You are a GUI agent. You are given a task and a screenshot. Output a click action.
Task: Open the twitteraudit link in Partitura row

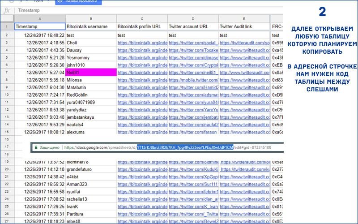tap(244, 214)
